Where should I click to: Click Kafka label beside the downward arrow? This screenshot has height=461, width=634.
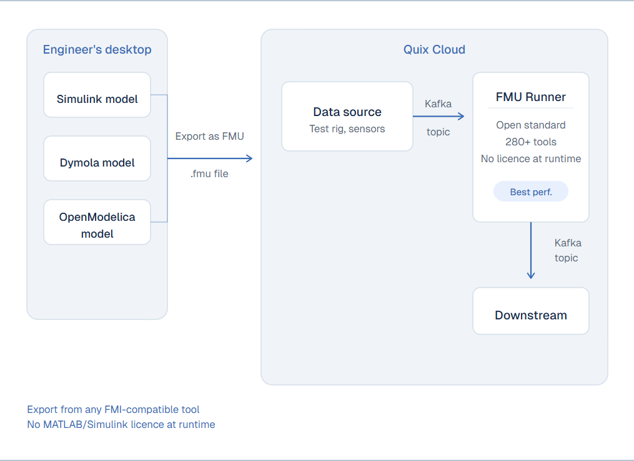pyautogui.click(x=568, y=243)
